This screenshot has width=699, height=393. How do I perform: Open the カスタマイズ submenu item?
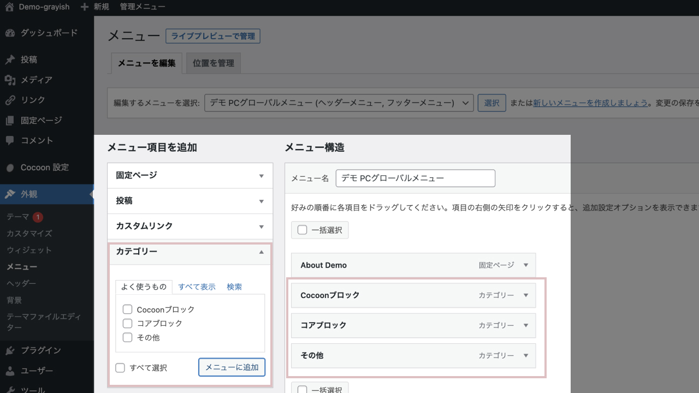[29, 234]
